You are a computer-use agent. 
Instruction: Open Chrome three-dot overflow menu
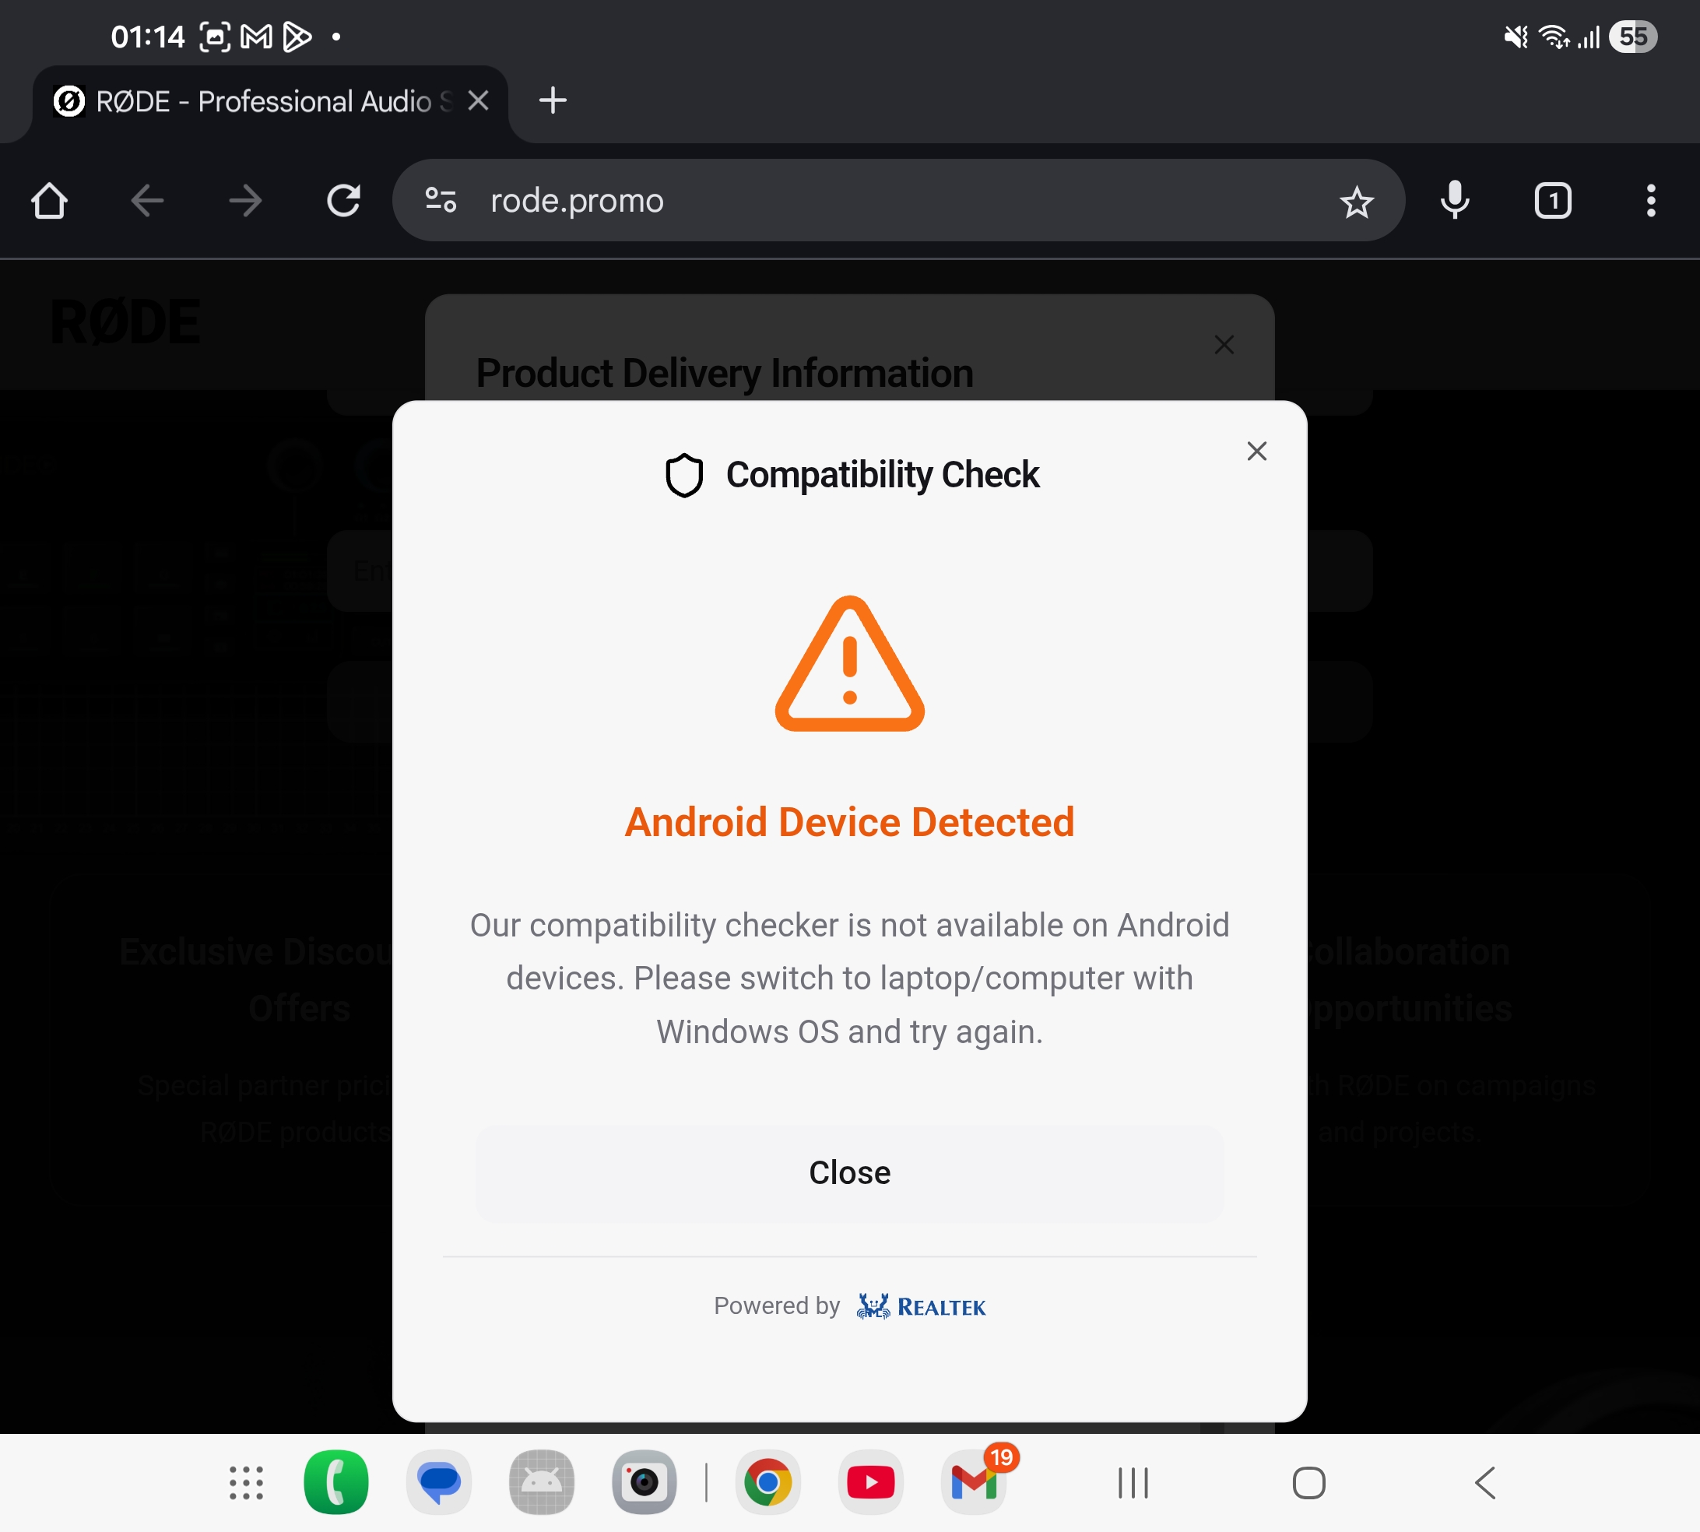(1650, 200)
